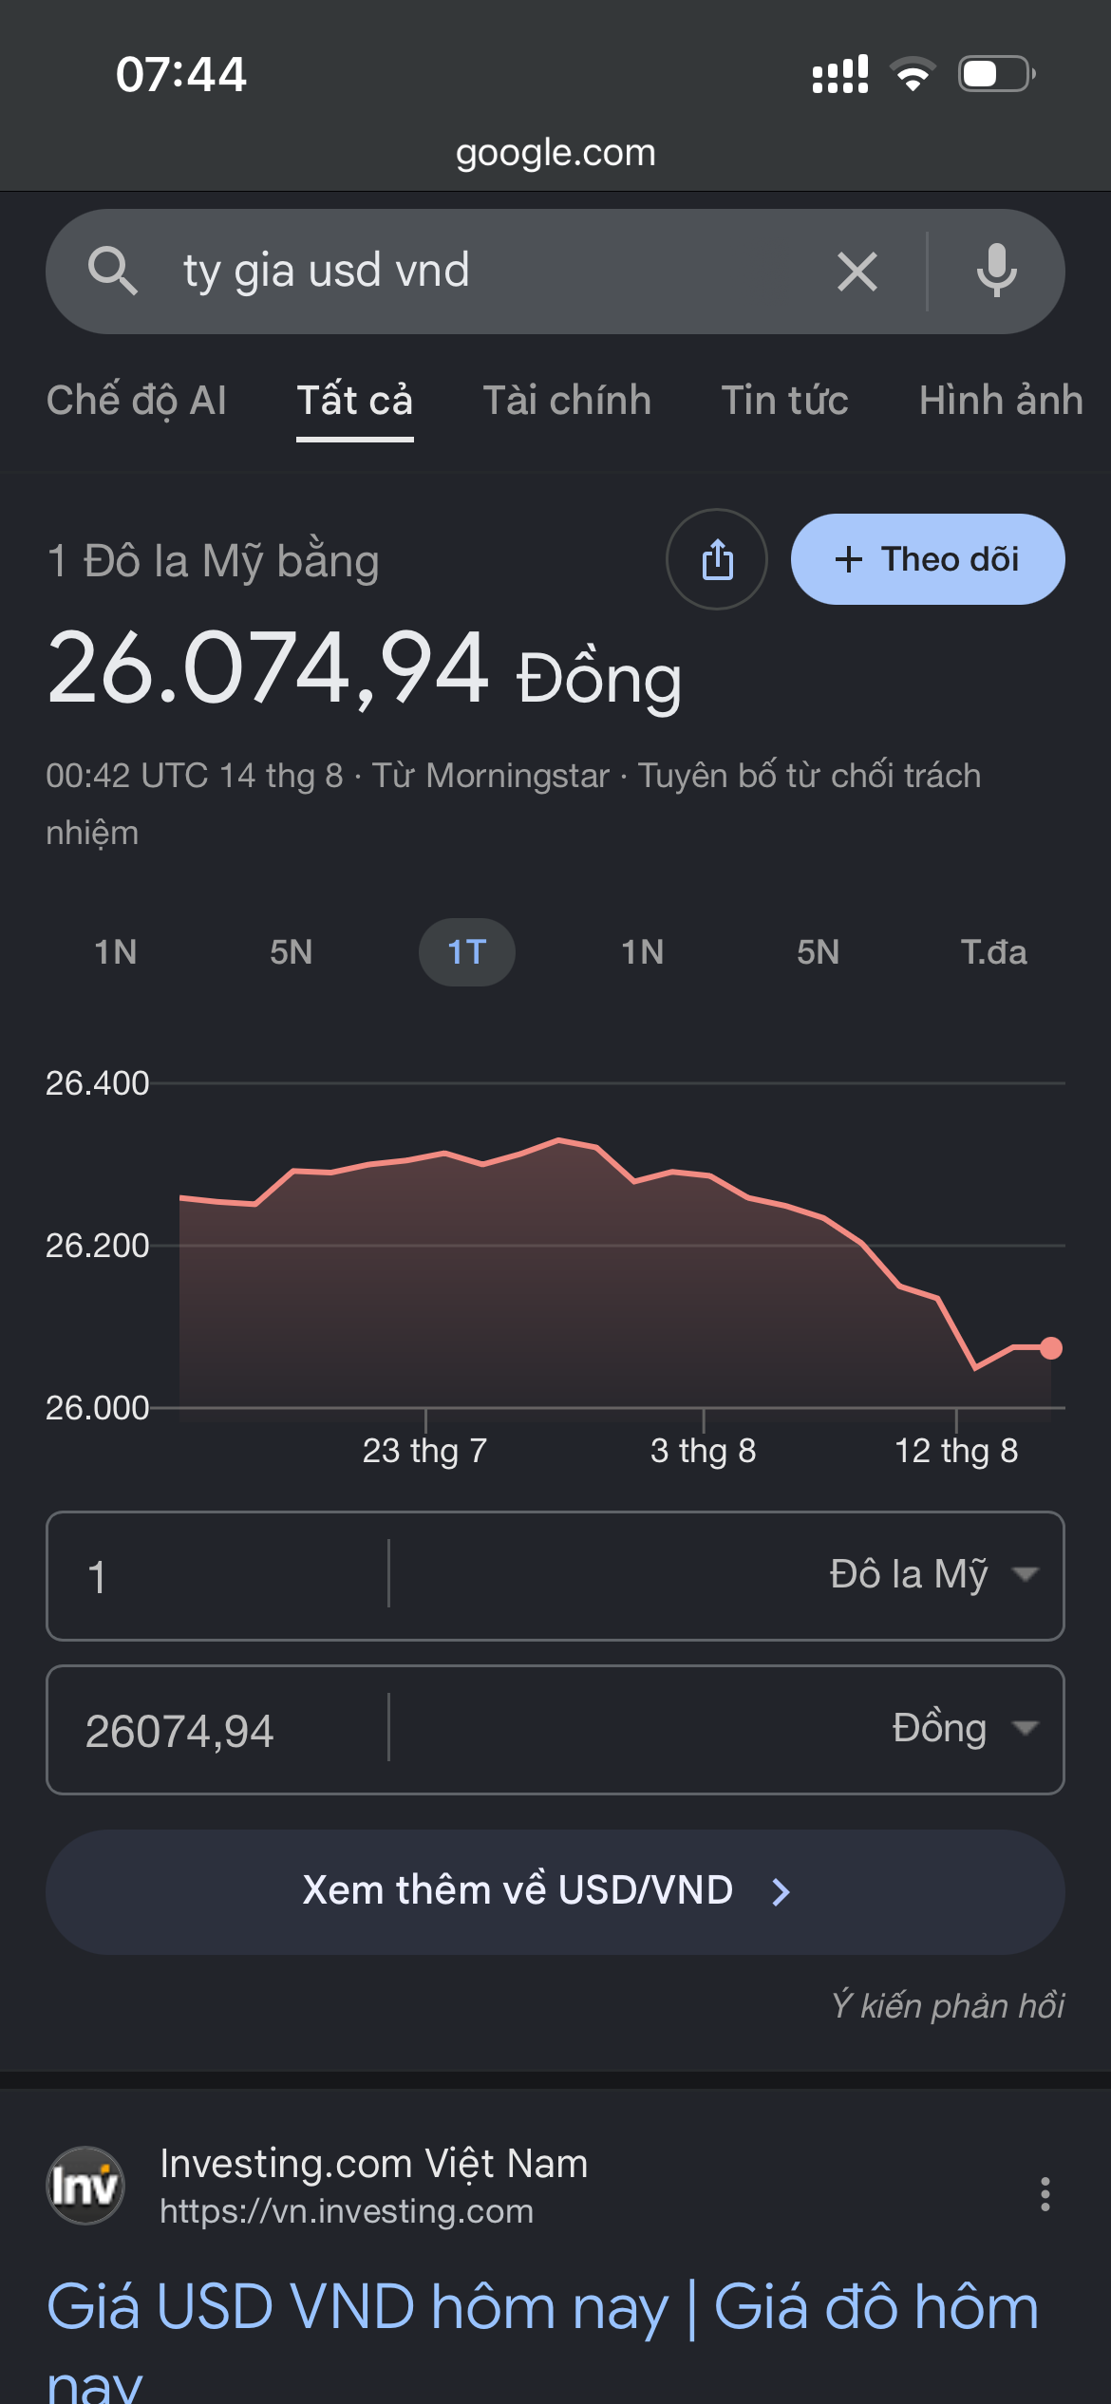The height and width of the screenshot is (2404, 1111).
Task: Tap the Theo dõi follow button
Action: [x=928, y=559]
